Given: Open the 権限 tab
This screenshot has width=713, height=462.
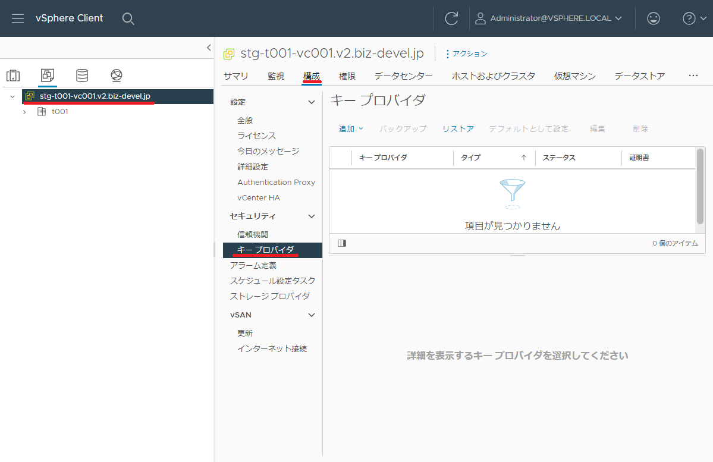Looking at the screenshot, I should point(347,76).
